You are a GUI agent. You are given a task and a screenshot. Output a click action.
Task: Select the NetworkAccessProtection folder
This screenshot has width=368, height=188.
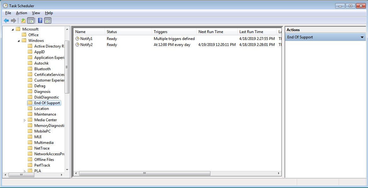(x=49, y=154)
